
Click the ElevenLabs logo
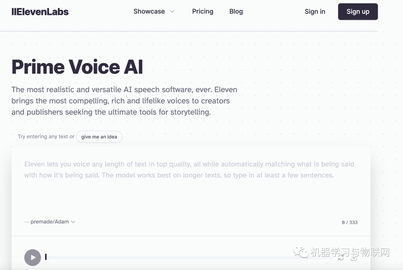click(40, 12)
